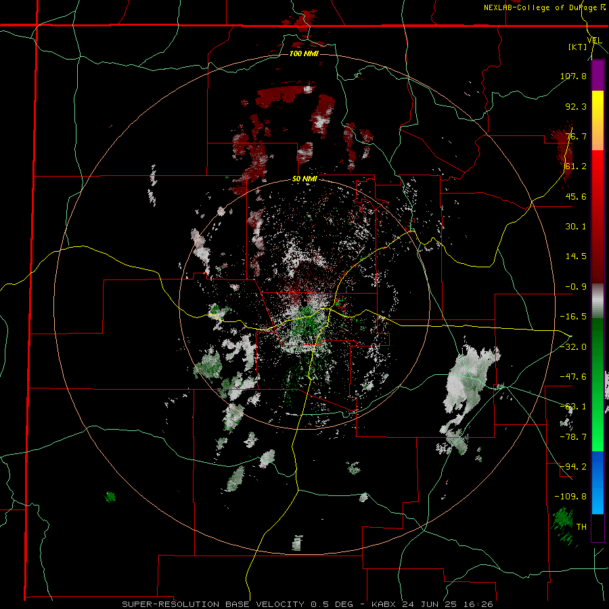Click the 50 NMI range ring label
The image size is (609, 609).
(x=304, y=179)
